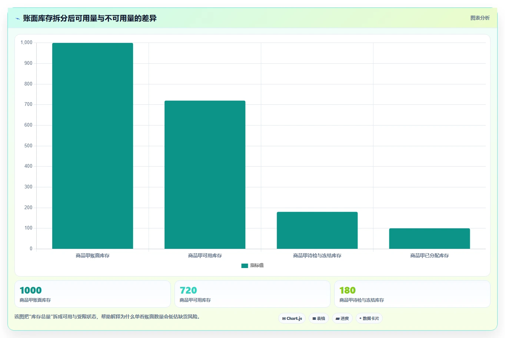
Task: Click the icon inside the Chart.js tag
Action: [x=284, y=318]
